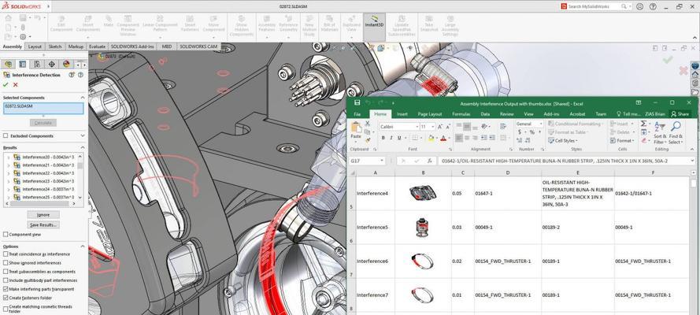The height and width of the screenshot is (315, 700).
Task: Click the Excel Cut scissors icon
Action: click(368, 124)
